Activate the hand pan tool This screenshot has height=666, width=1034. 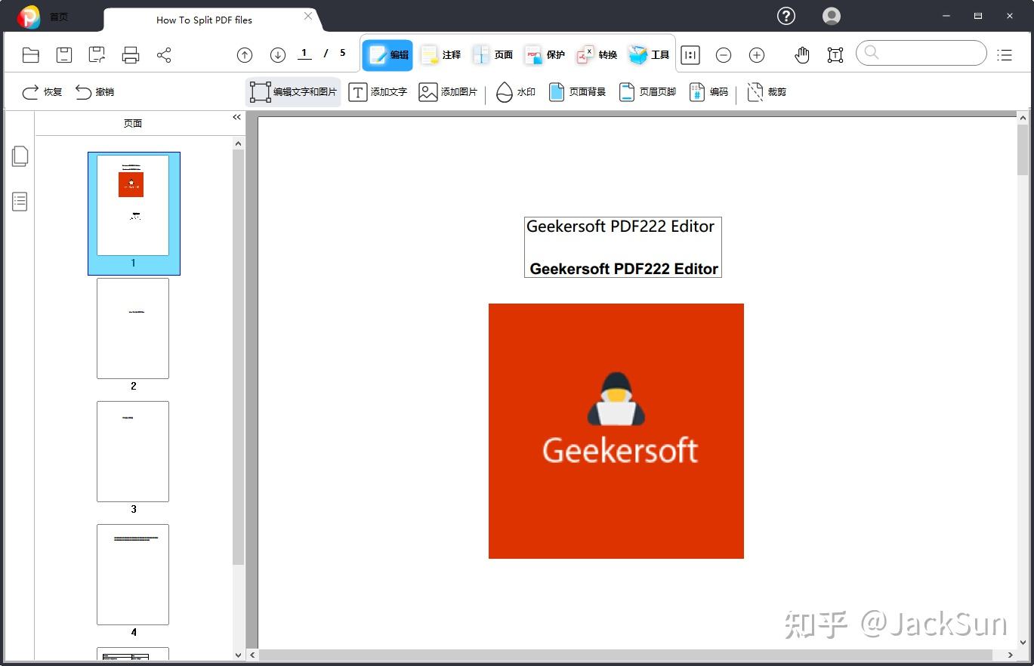click(801, 54)
